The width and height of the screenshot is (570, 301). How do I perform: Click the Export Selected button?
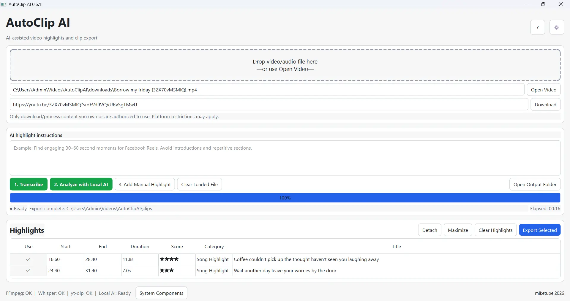pyautogui.click(x=540, y=230)
